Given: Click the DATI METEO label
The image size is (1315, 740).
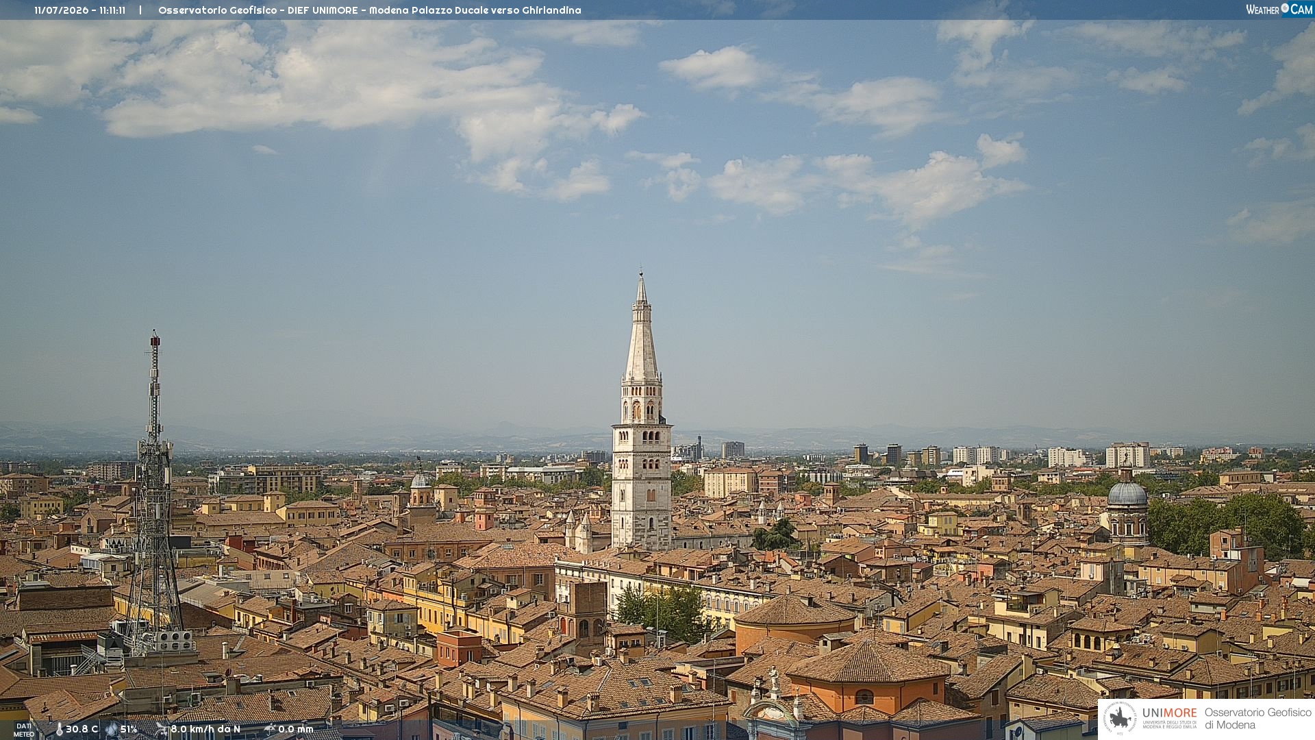Looking at the screenshot, I should (x=24, y=730).
